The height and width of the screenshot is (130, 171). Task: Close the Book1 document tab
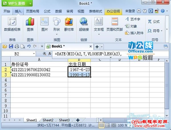point(91,47)
